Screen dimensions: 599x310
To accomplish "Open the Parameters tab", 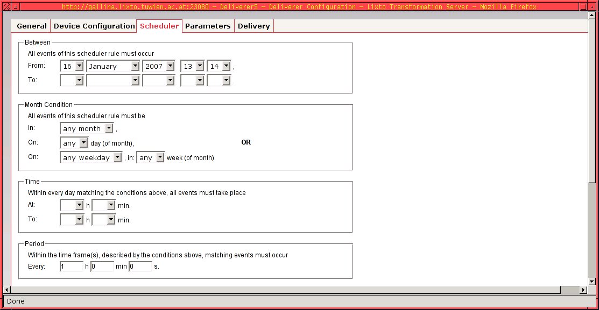I will (208, 26).
